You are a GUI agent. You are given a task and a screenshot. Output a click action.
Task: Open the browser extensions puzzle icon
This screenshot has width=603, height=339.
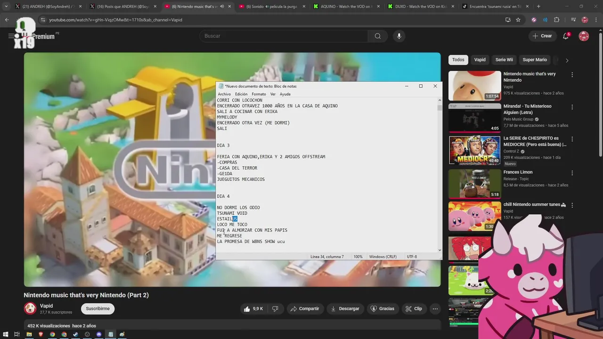coord(557,20)
